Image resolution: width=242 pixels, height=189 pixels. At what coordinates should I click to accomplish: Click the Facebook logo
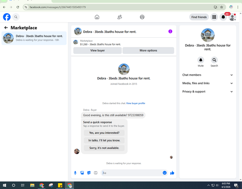[x=7, y=17]
